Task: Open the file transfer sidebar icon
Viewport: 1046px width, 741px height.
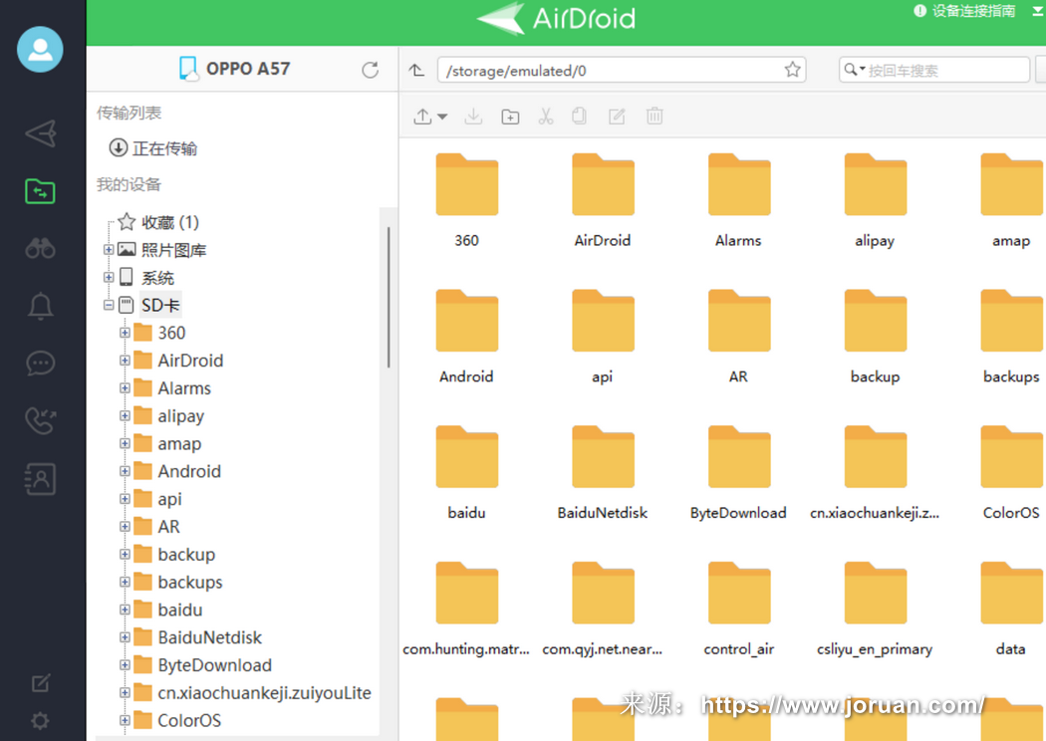Action: [x=40, y=190]
